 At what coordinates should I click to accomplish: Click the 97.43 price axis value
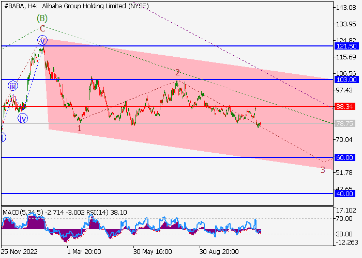pos(345,90)
